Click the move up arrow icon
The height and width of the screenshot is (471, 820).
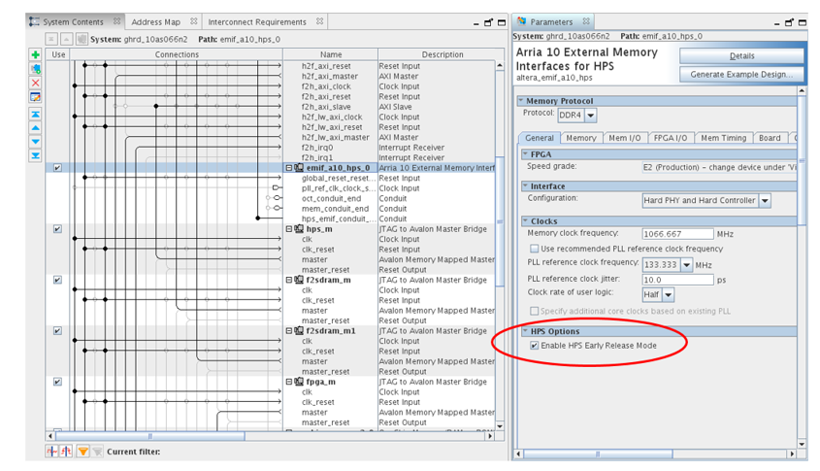(x=35, y=127)
